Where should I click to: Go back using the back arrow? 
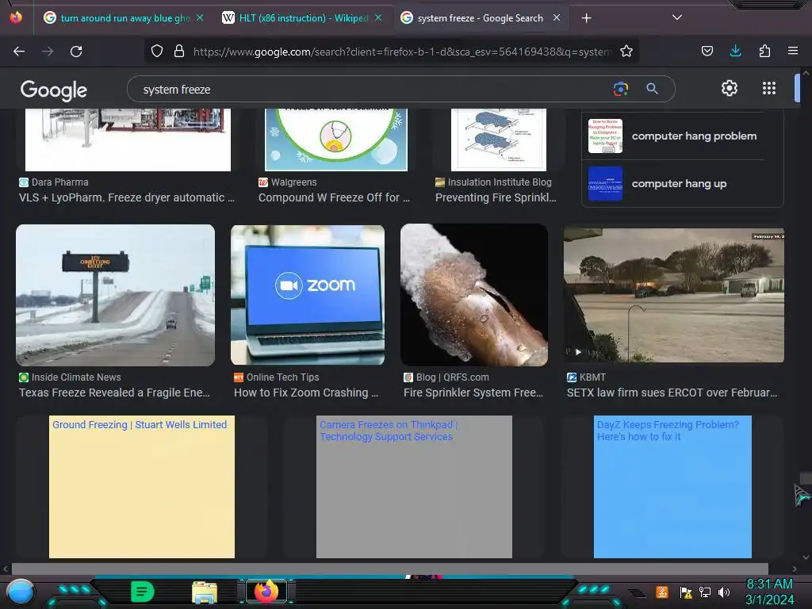[19, 52]
